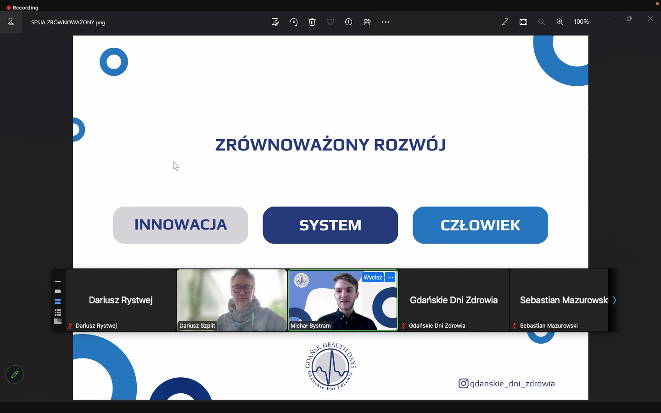Rotate the image using the toolbar
Image resolution: width=661 pixels, height=413 pixels.
[294, 22]
